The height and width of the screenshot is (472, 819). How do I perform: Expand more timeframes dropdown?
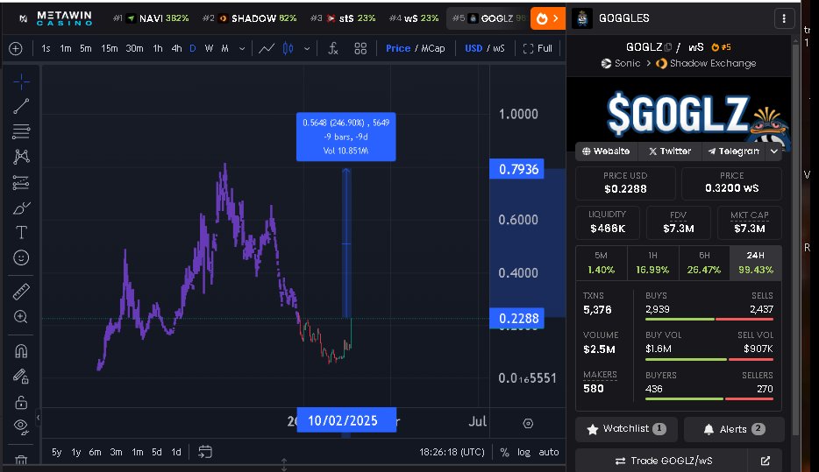pos(242,48)
